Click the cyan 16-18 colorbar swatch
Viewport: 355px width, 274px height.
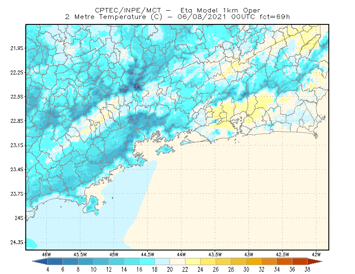(147, 262)
